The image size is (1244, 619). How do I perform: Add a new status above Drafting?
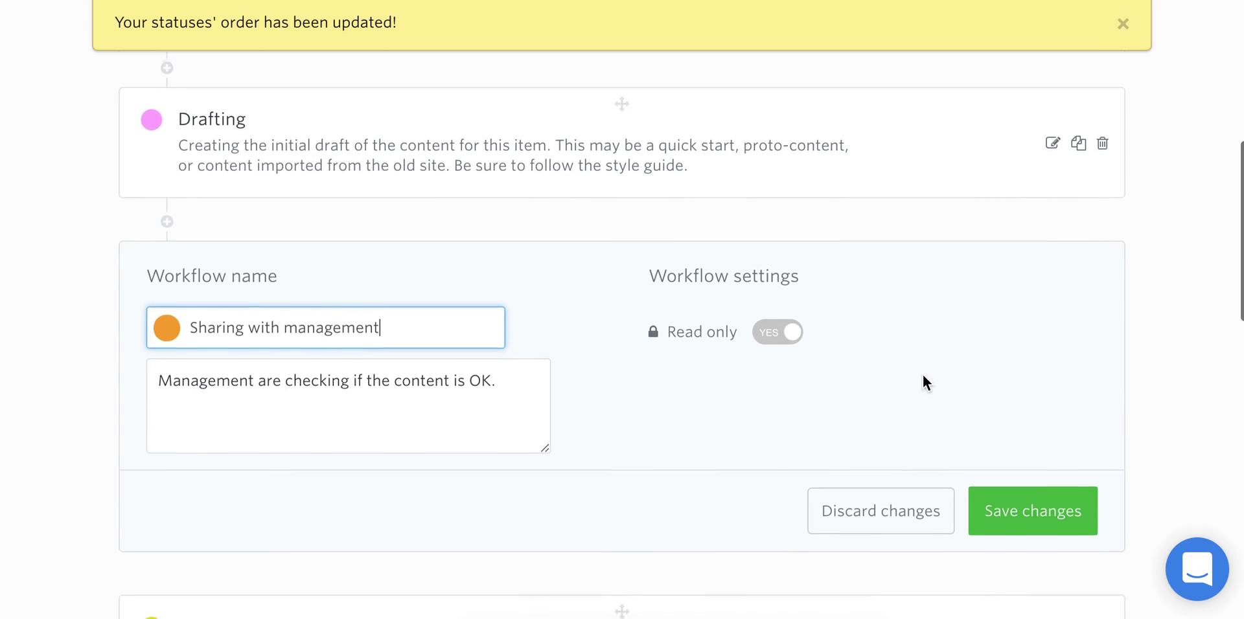167,68
